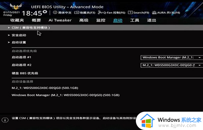Open the Ai Tweaker tab

pyautogui.click(x=60, y=20)
